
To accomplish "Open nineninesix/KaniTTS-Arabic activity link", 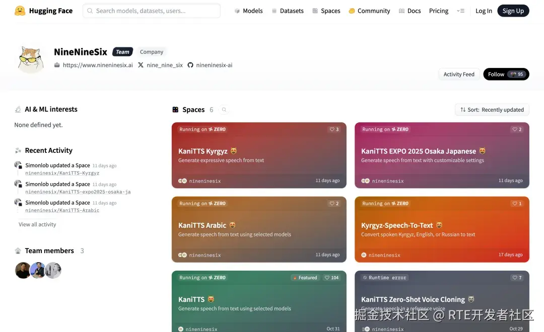I will [62, 210].
